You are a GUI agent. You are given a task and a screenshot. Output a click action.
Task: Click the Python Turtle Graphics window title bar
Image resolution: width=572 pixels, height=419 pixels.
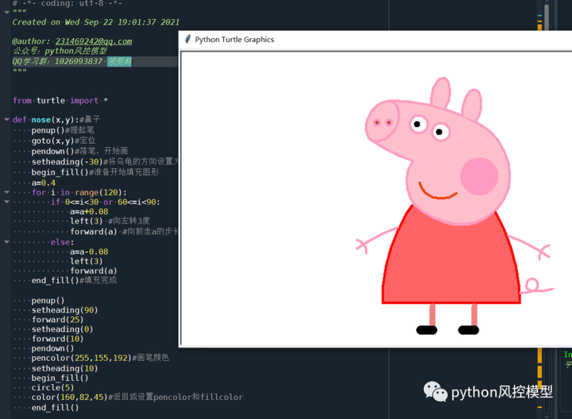click(x=375, y=40)
